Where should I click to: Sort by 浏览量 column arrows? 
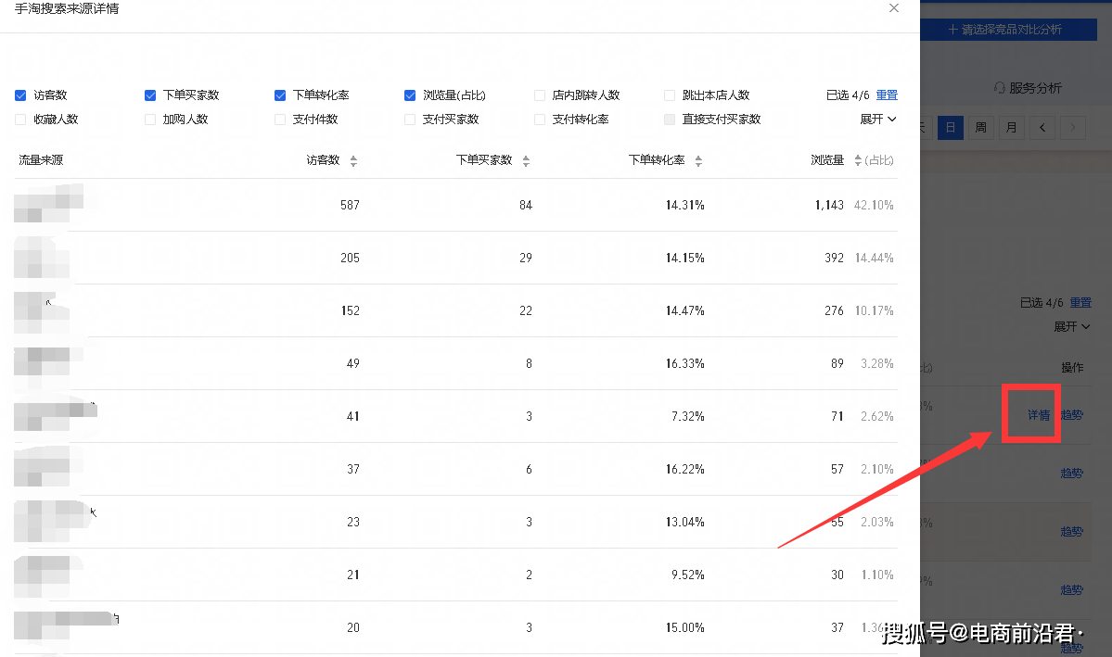click(858, 161)
